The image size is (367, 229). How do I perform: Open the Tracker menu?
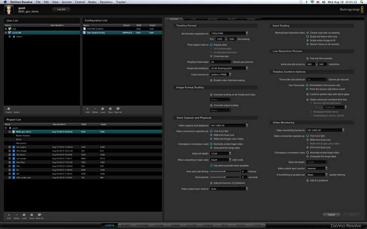(121, 2)
